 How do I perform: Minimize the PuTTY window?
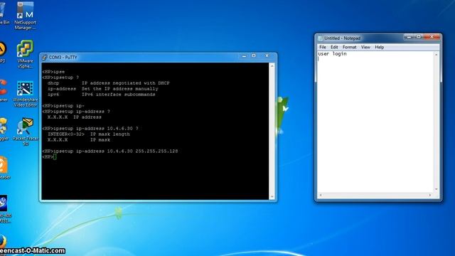[244, 56]
